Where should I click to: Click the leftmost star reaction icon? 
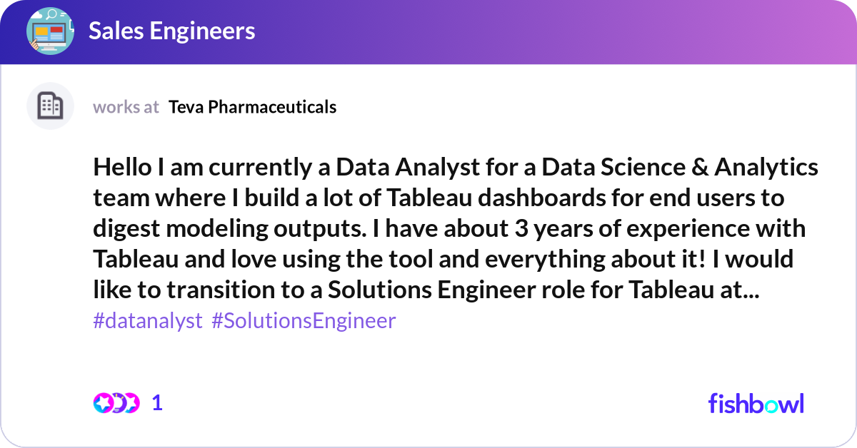coord(104,403)
